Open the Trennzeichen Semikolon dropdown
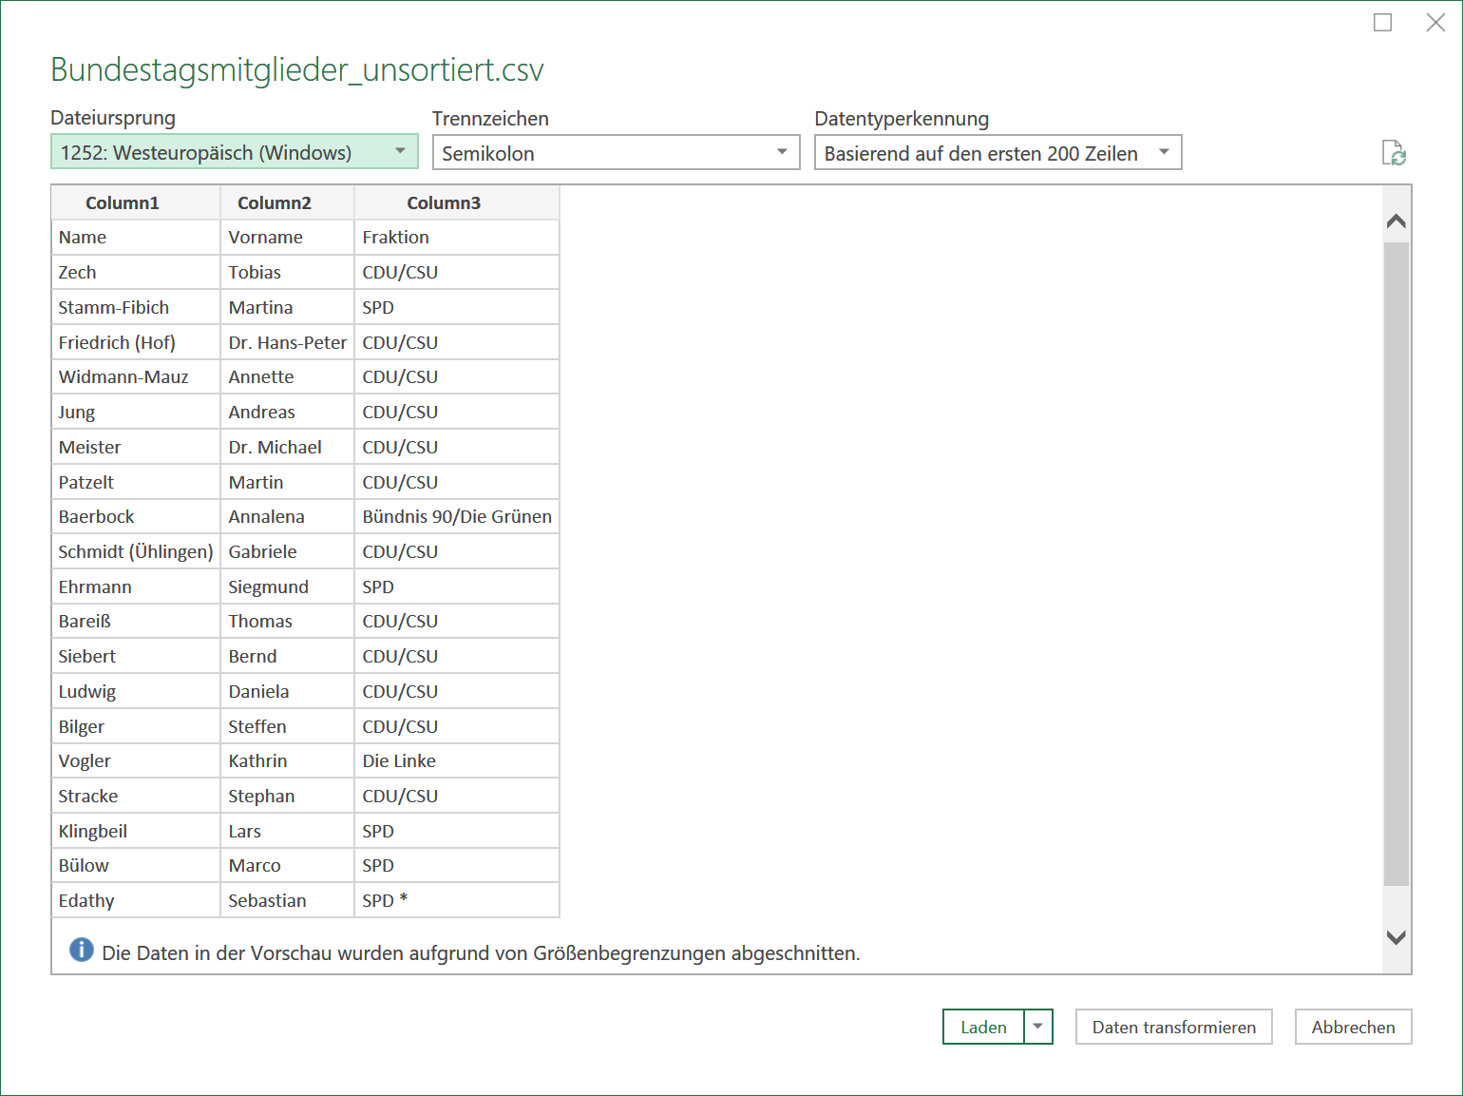 [617, 153]
